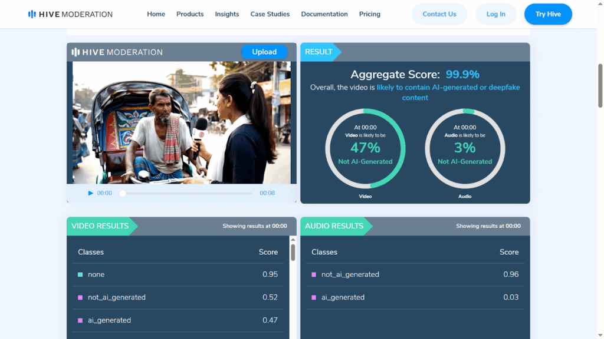Click the swatch next to video ai_generated
This screenshot has height=339, width=604.
click(x=80, y=320)
